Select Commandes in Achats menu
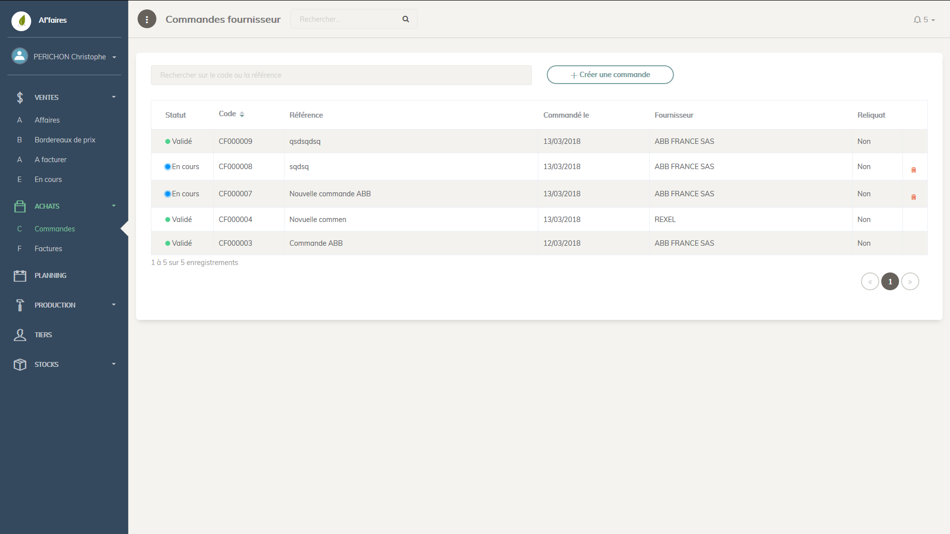The height and width of the screenshot is (534, 950). tap(54, 229)
